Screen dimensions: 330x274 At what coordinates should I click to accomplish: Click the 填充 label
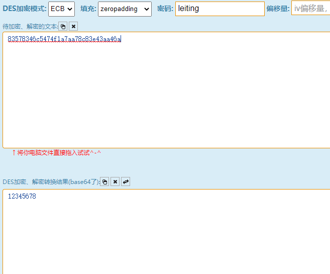pyautogui.click(x=88, y=9)
